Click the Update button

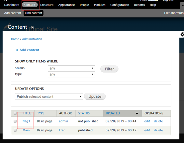pos(95,96)
